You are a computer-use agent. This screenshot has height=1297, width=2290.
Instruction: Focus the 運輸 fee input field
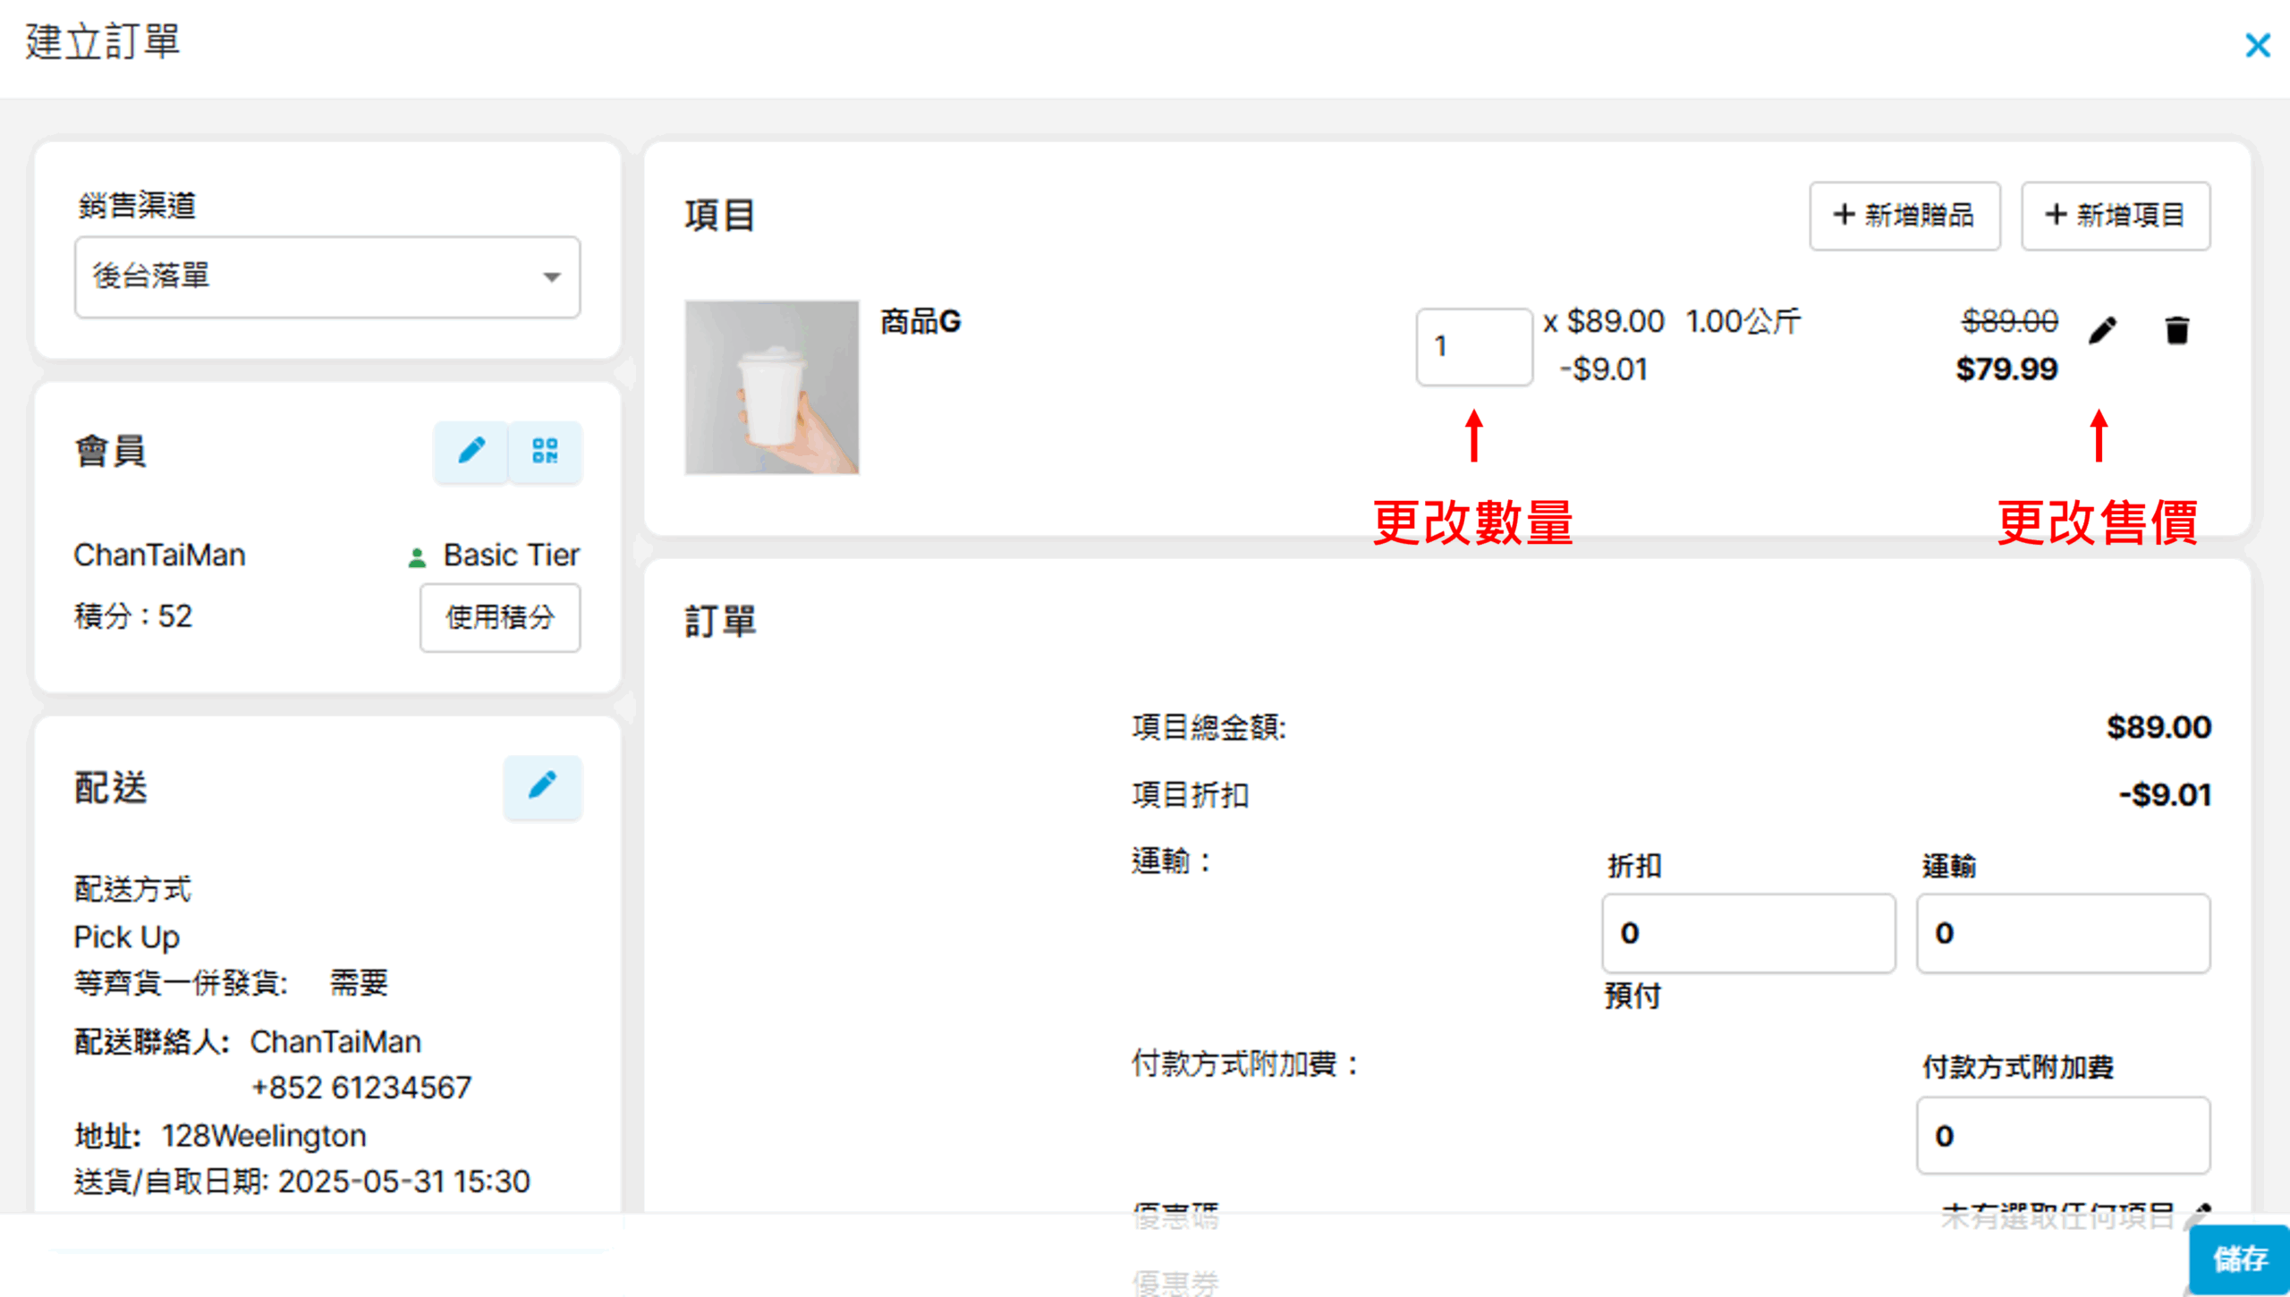tap(2062, 933)
